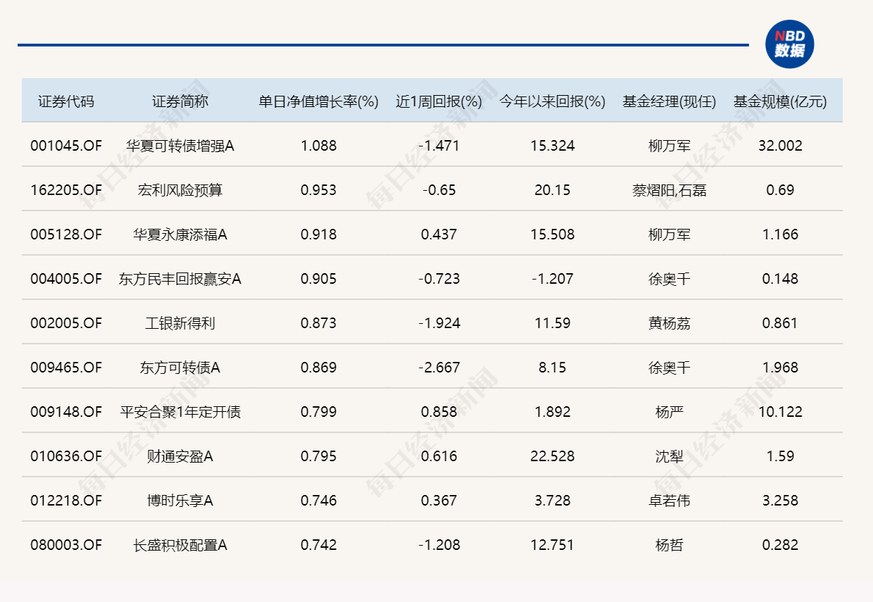Image resolution: width=873 pixels, height=602 pixels.
Task: Select the 证券简称 column header
Action: click(180, 101)
